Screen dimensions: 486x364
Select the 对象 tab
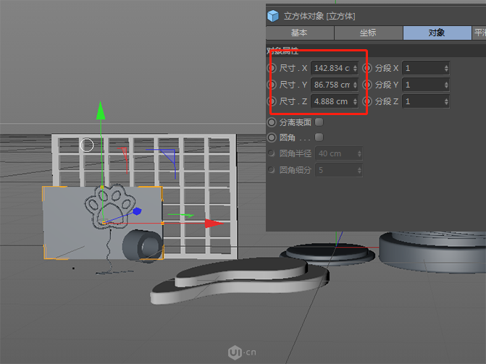pos(437,33)
